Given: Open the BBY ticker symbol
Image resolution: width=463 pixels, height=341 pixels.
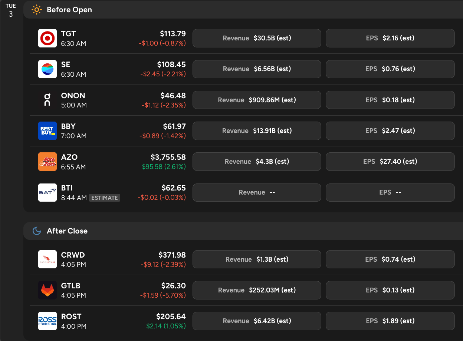Looking at the screenshot, I should point(68,126).
